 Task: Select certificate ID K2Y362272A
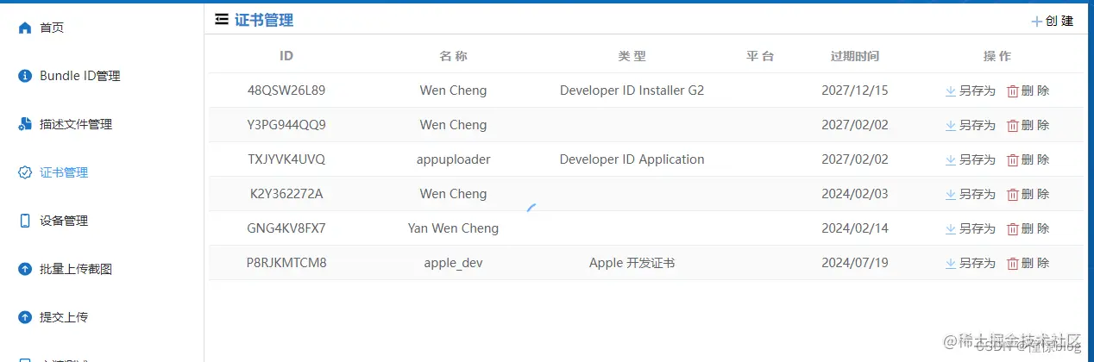click(x=286, y=194)
